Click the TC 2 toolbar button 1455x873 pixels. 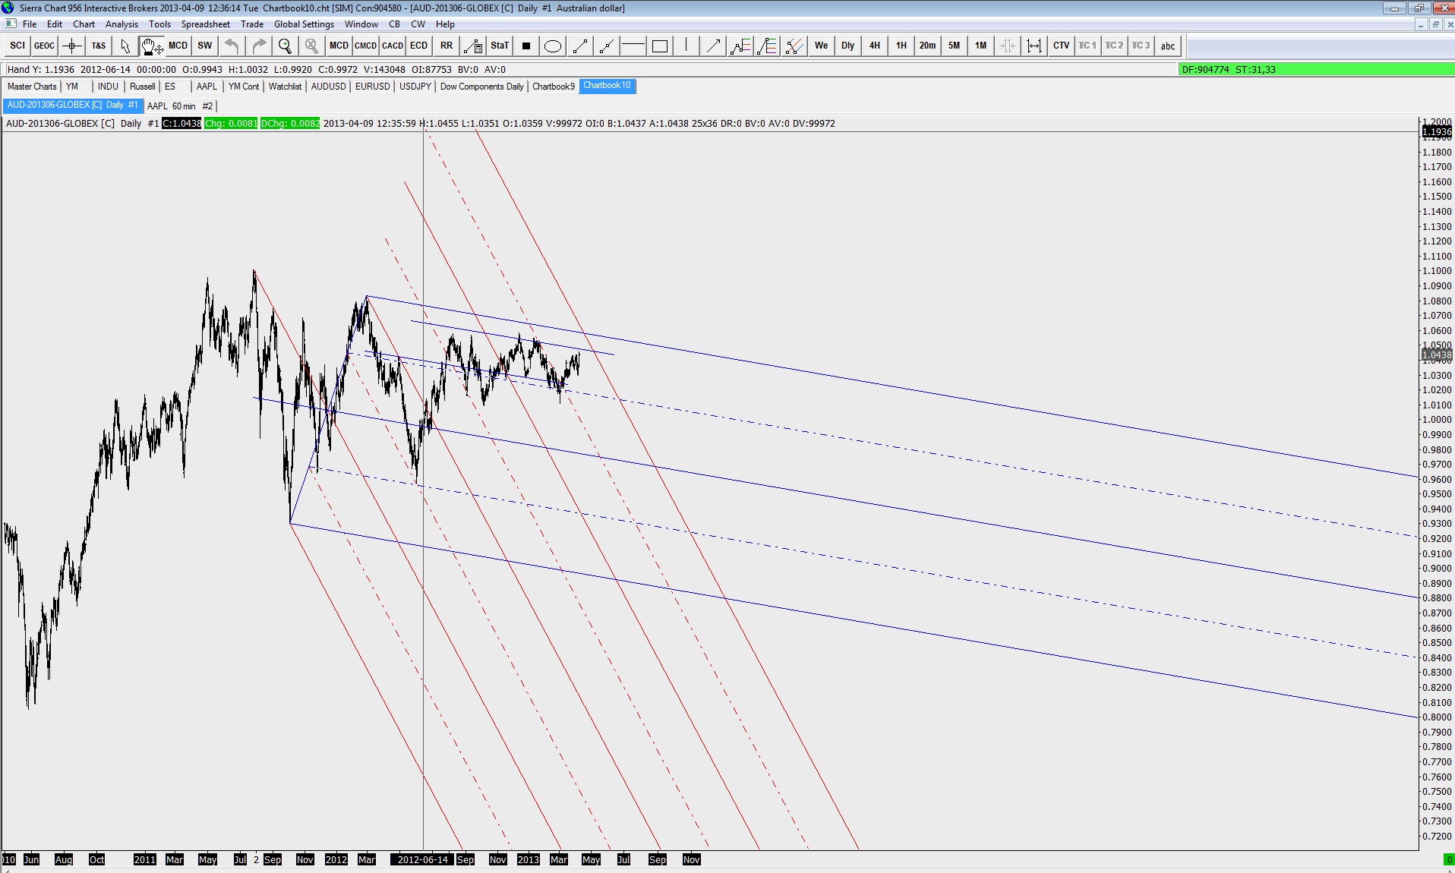[x=1115, y=46]
